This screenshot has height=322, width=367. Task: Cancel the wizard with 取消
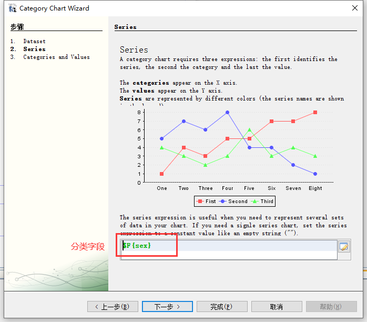pos(277,307)
